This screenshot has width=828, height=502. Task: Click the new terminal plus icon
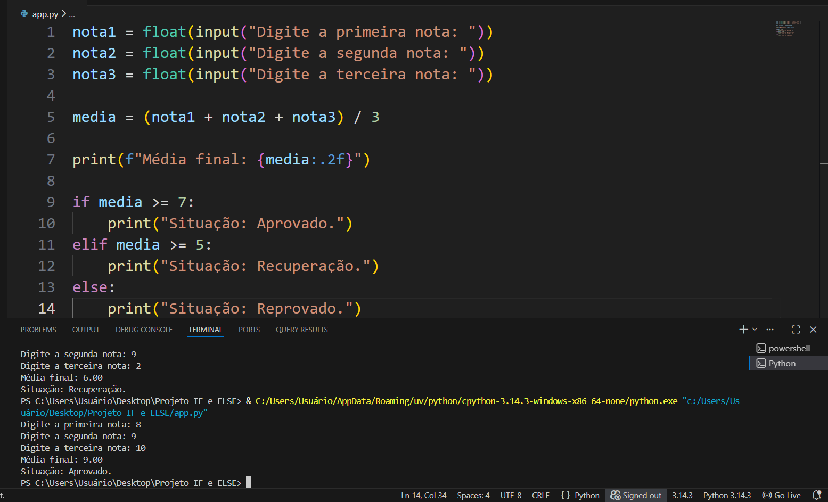743,330
